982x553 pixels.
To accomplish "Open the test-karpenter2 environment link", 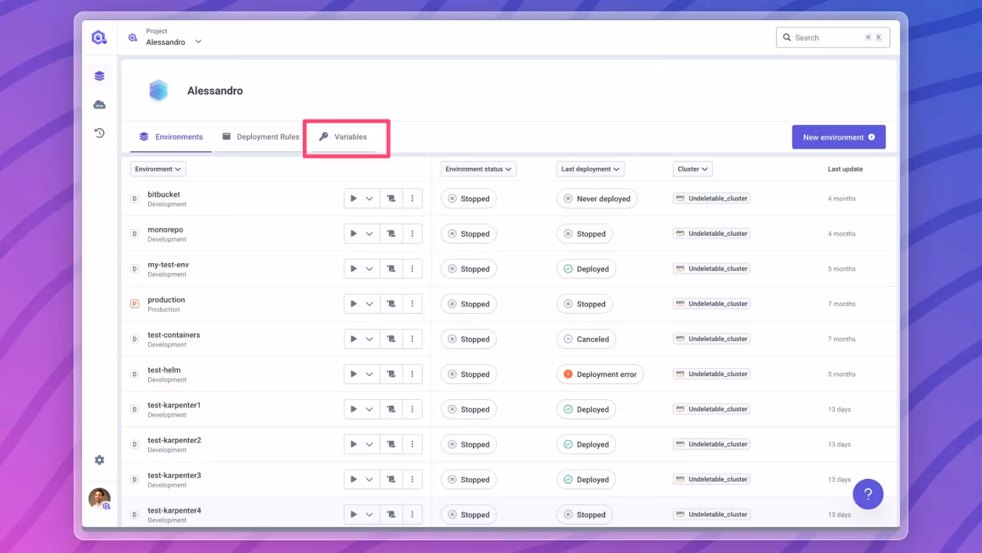I will coord(174,441).
